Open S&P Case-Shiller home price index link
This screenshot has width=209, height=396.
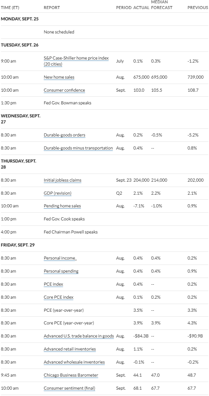click(76, 61)
